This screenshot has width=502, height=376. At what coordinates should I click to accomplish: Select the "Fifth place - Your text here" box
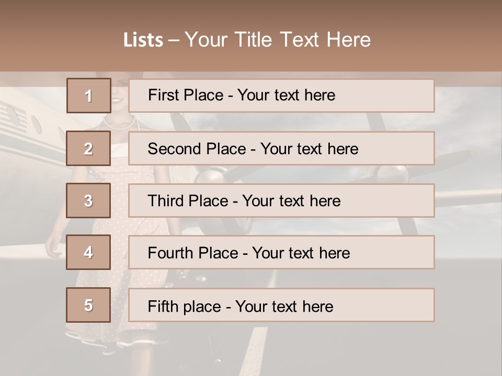click(x=281, y=305)
